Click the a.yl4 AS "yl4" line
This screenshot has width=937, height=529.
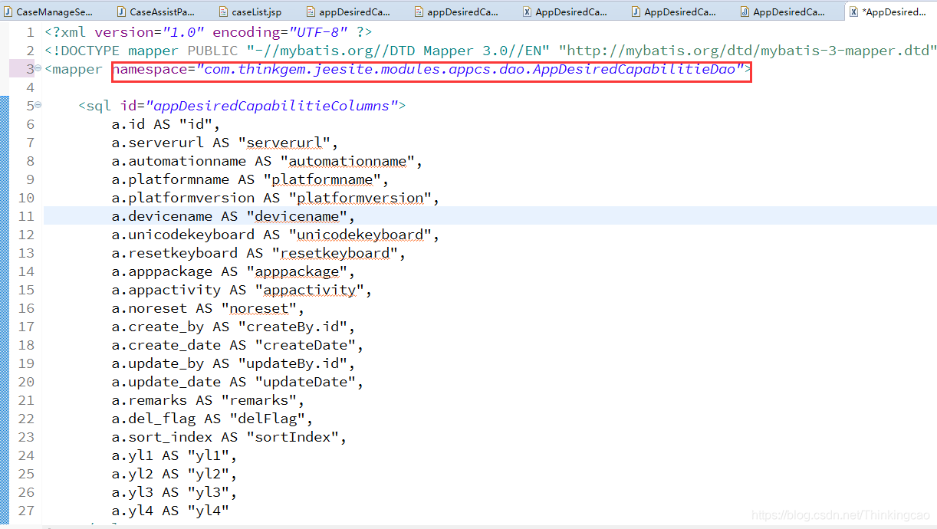(x=170, y=511)
